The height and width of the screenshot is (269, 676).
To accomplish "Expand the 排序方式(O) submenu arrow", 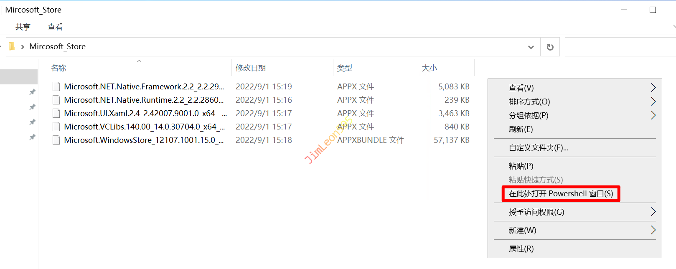I will pos(653,102).
